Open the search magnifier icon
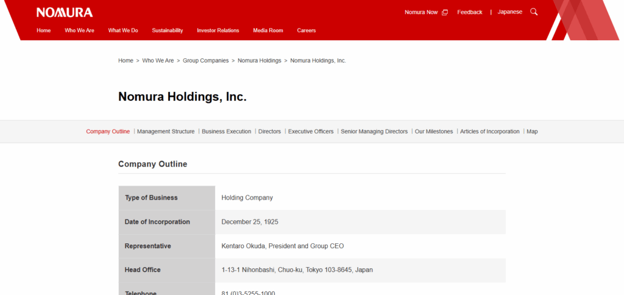 pyautogui.click(x=534, y=12)
